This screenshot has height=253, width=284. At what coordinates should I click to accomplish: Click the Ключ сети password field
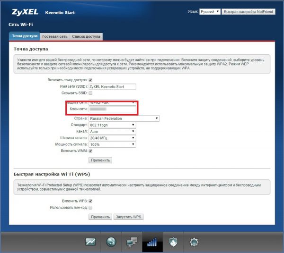pos(112,109)
